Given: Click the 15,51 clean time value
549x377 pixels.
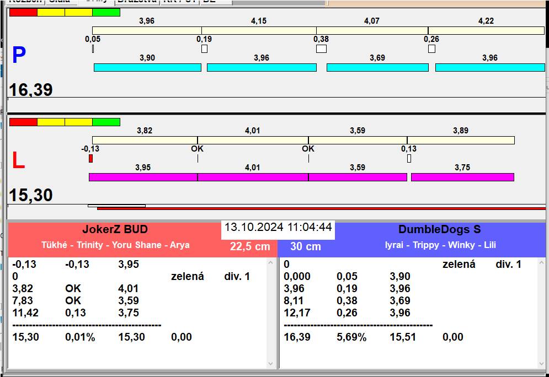Looking at the screenshot, I should [403, 337].
